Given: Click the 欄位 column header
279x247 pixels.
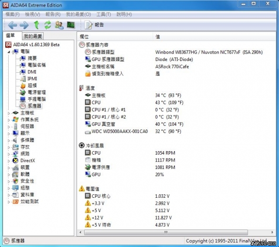Looking at the screenshot, I should 115,37.
